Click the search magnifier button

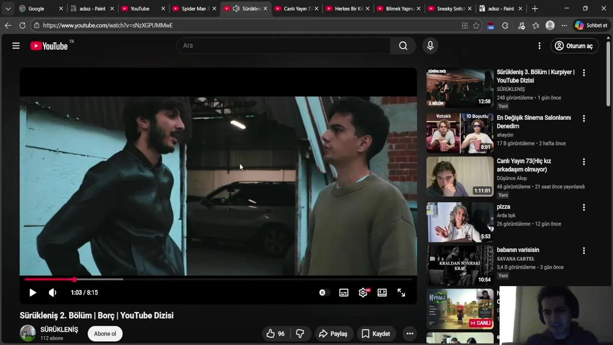[403, 46]
